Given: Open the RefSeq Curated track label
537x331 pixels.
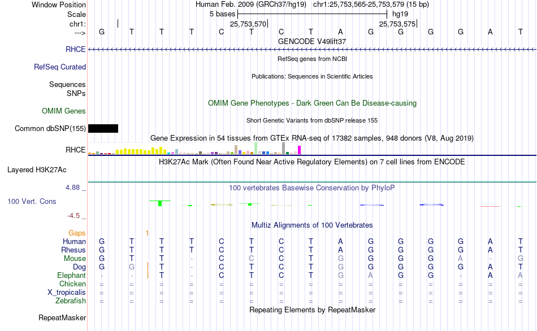Looking at the screenshot, I should click(x=59, y=67).
